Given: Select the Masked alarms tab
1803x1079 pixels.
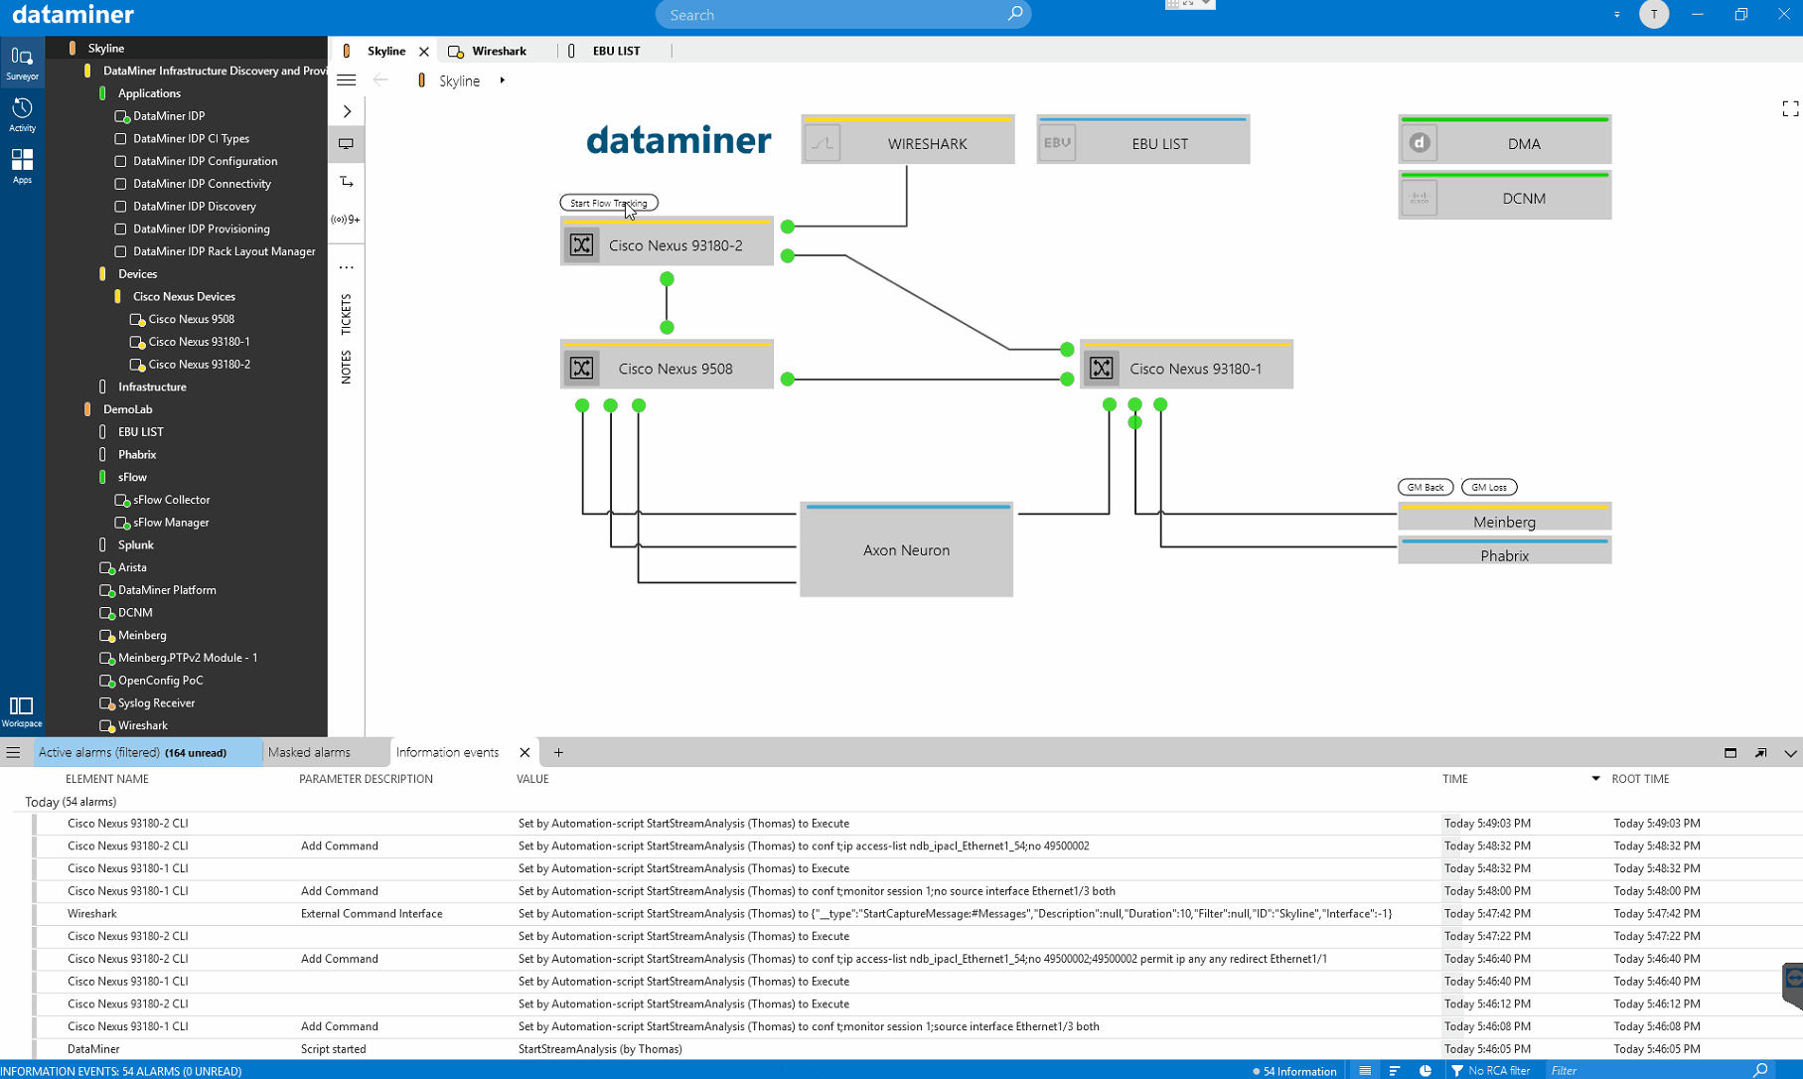Looking at the screenshot, I should 309,752.
